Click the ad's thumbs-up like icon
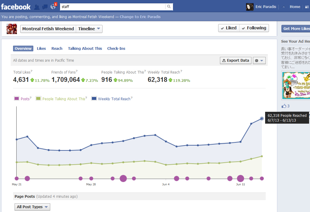Viewport: 310px width, 212px height. pos(284,106)
